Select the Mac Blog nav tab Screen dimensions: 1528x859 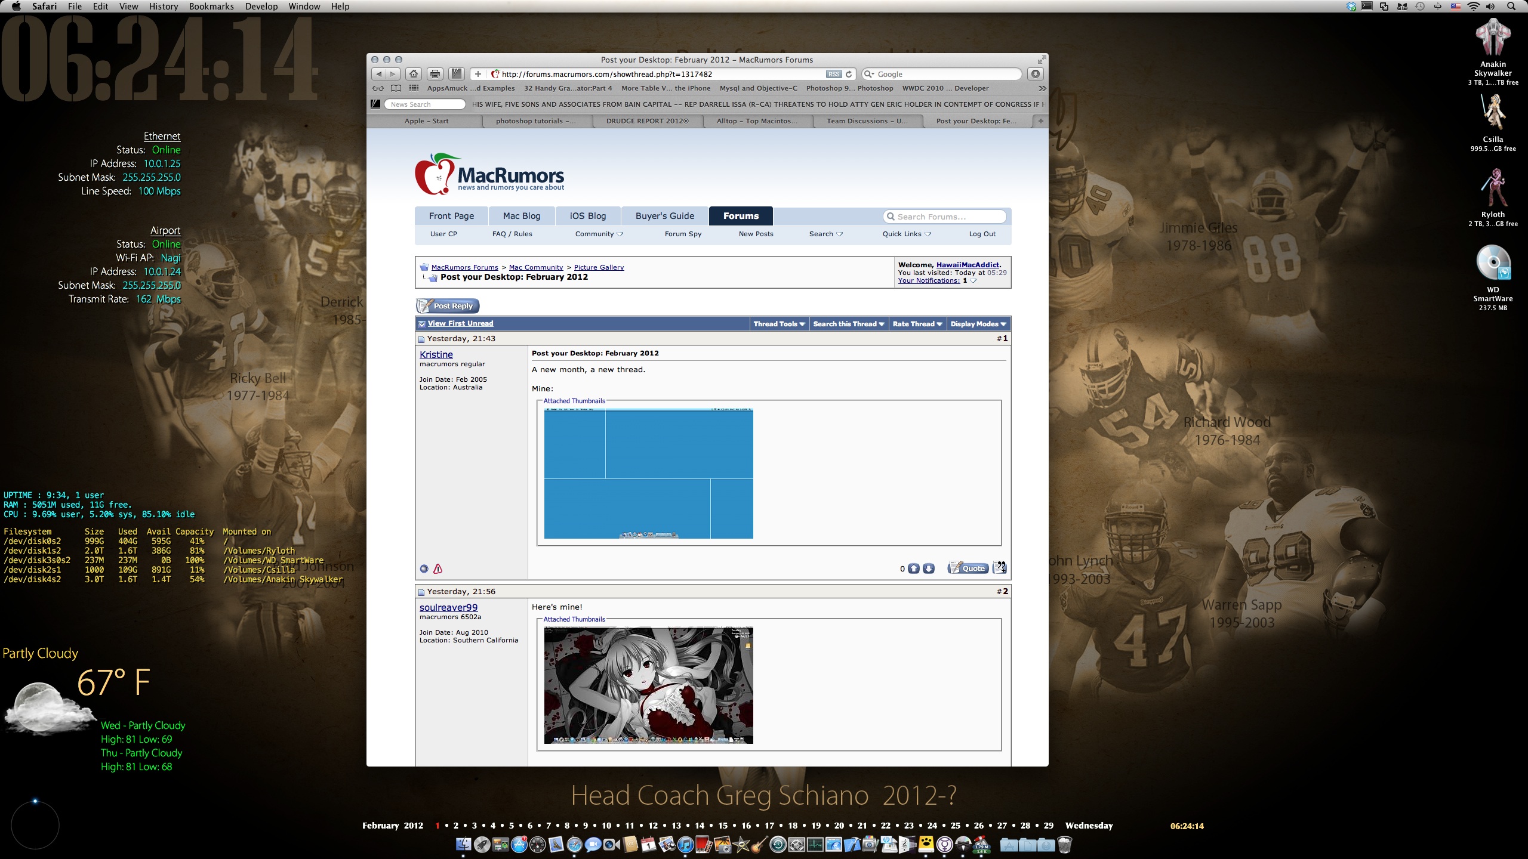(x=522, y=216)
